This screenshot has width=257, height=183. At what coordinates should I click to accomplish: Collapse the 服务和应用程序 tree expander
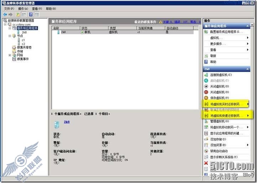pyautogui.click(x=10, y=28)
